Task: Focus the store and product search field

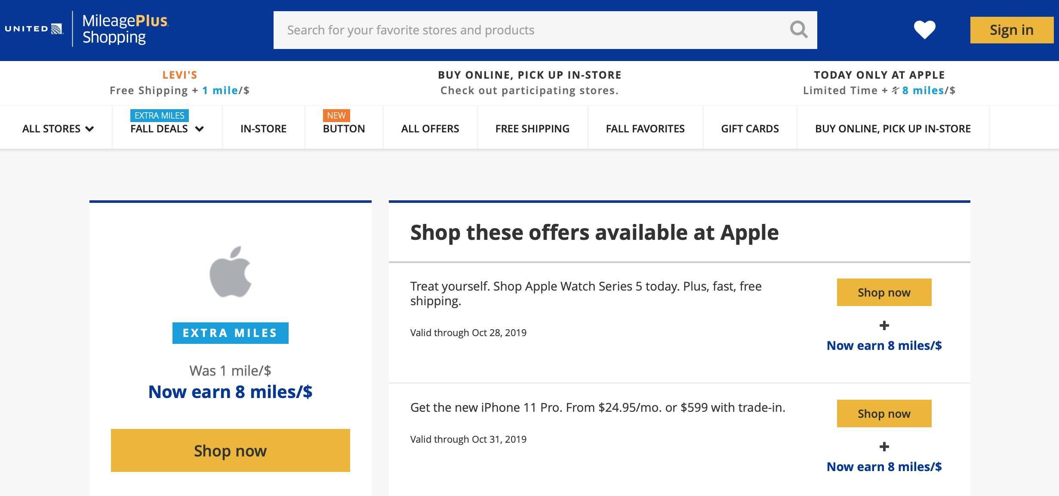Action: coord(531,30)
